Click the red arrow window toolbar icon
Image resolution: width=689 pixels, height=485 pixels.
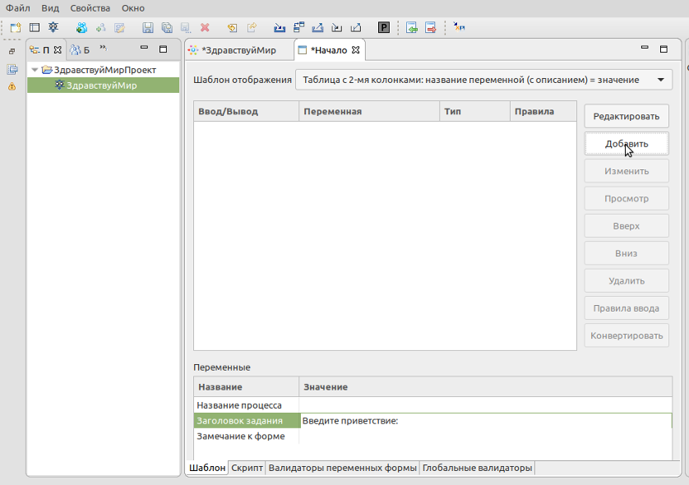point(431,28)
